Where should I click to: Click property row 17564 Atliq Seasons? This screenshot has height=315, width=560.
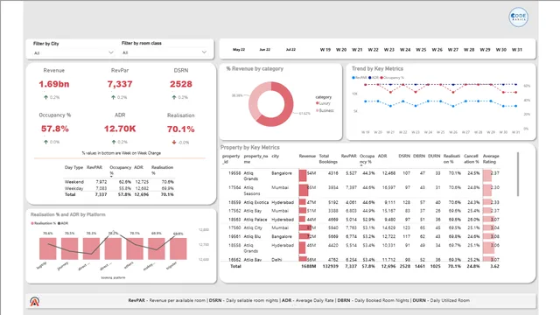point(360,191)
